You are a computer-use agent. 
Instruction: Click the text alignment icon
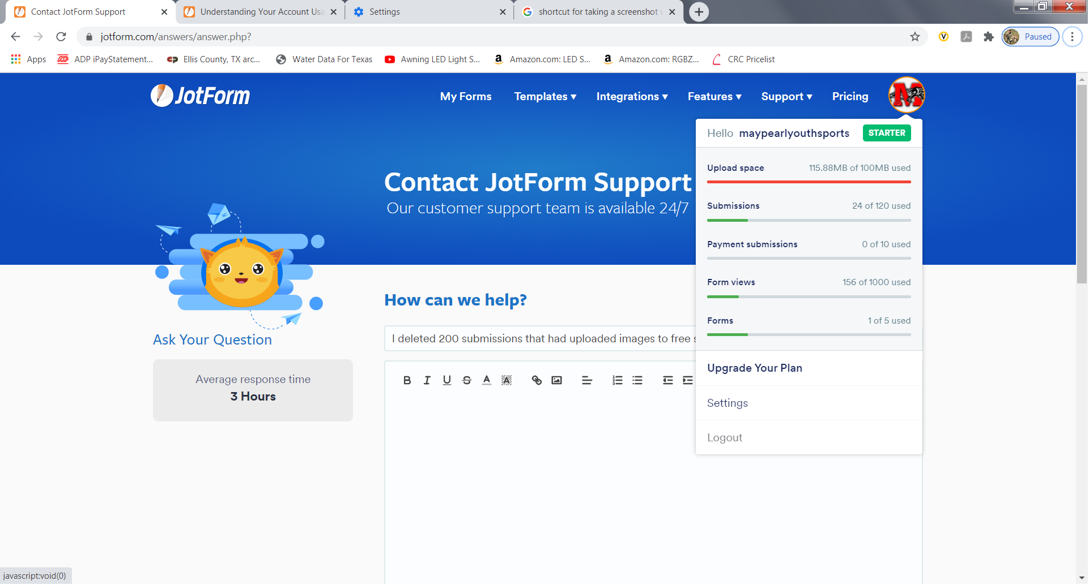(587, 381)
